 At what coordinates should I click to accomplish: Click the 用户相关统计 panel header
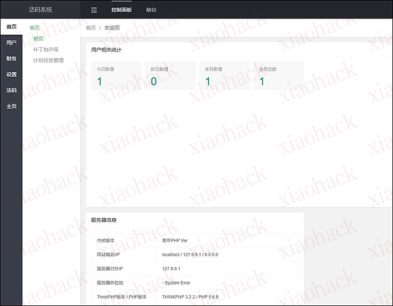pyautogui.click(x=106, y=50)
